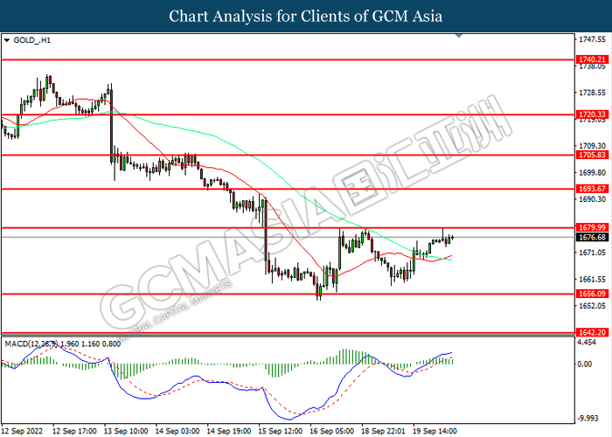
Task: Click the GOLD_,H1 chart symbol label
Action: click(x=32, y=40)
